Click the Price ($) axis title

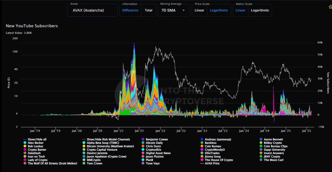9,83
